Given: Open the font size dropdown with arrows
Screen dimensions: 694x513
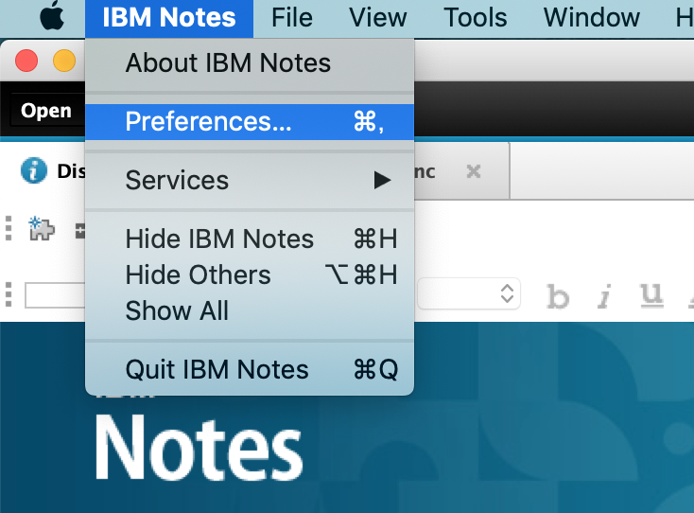Looking at the screenshot, I should tap(469, 293).
